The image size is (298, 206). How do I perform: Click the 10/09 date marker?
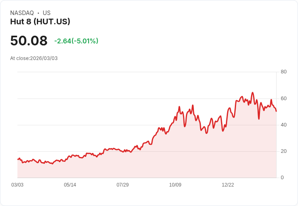(175, 185)
